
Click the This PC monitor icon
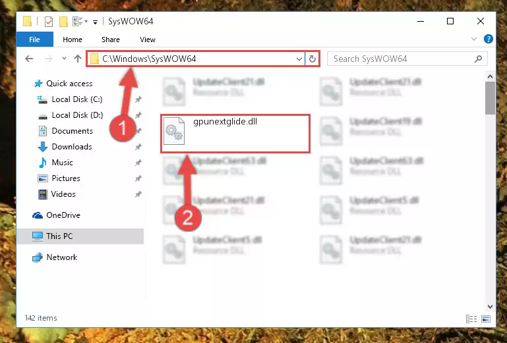38,236
